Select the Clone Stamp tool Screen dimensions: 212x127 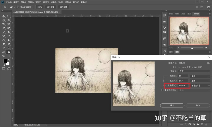tap(9, 32)
